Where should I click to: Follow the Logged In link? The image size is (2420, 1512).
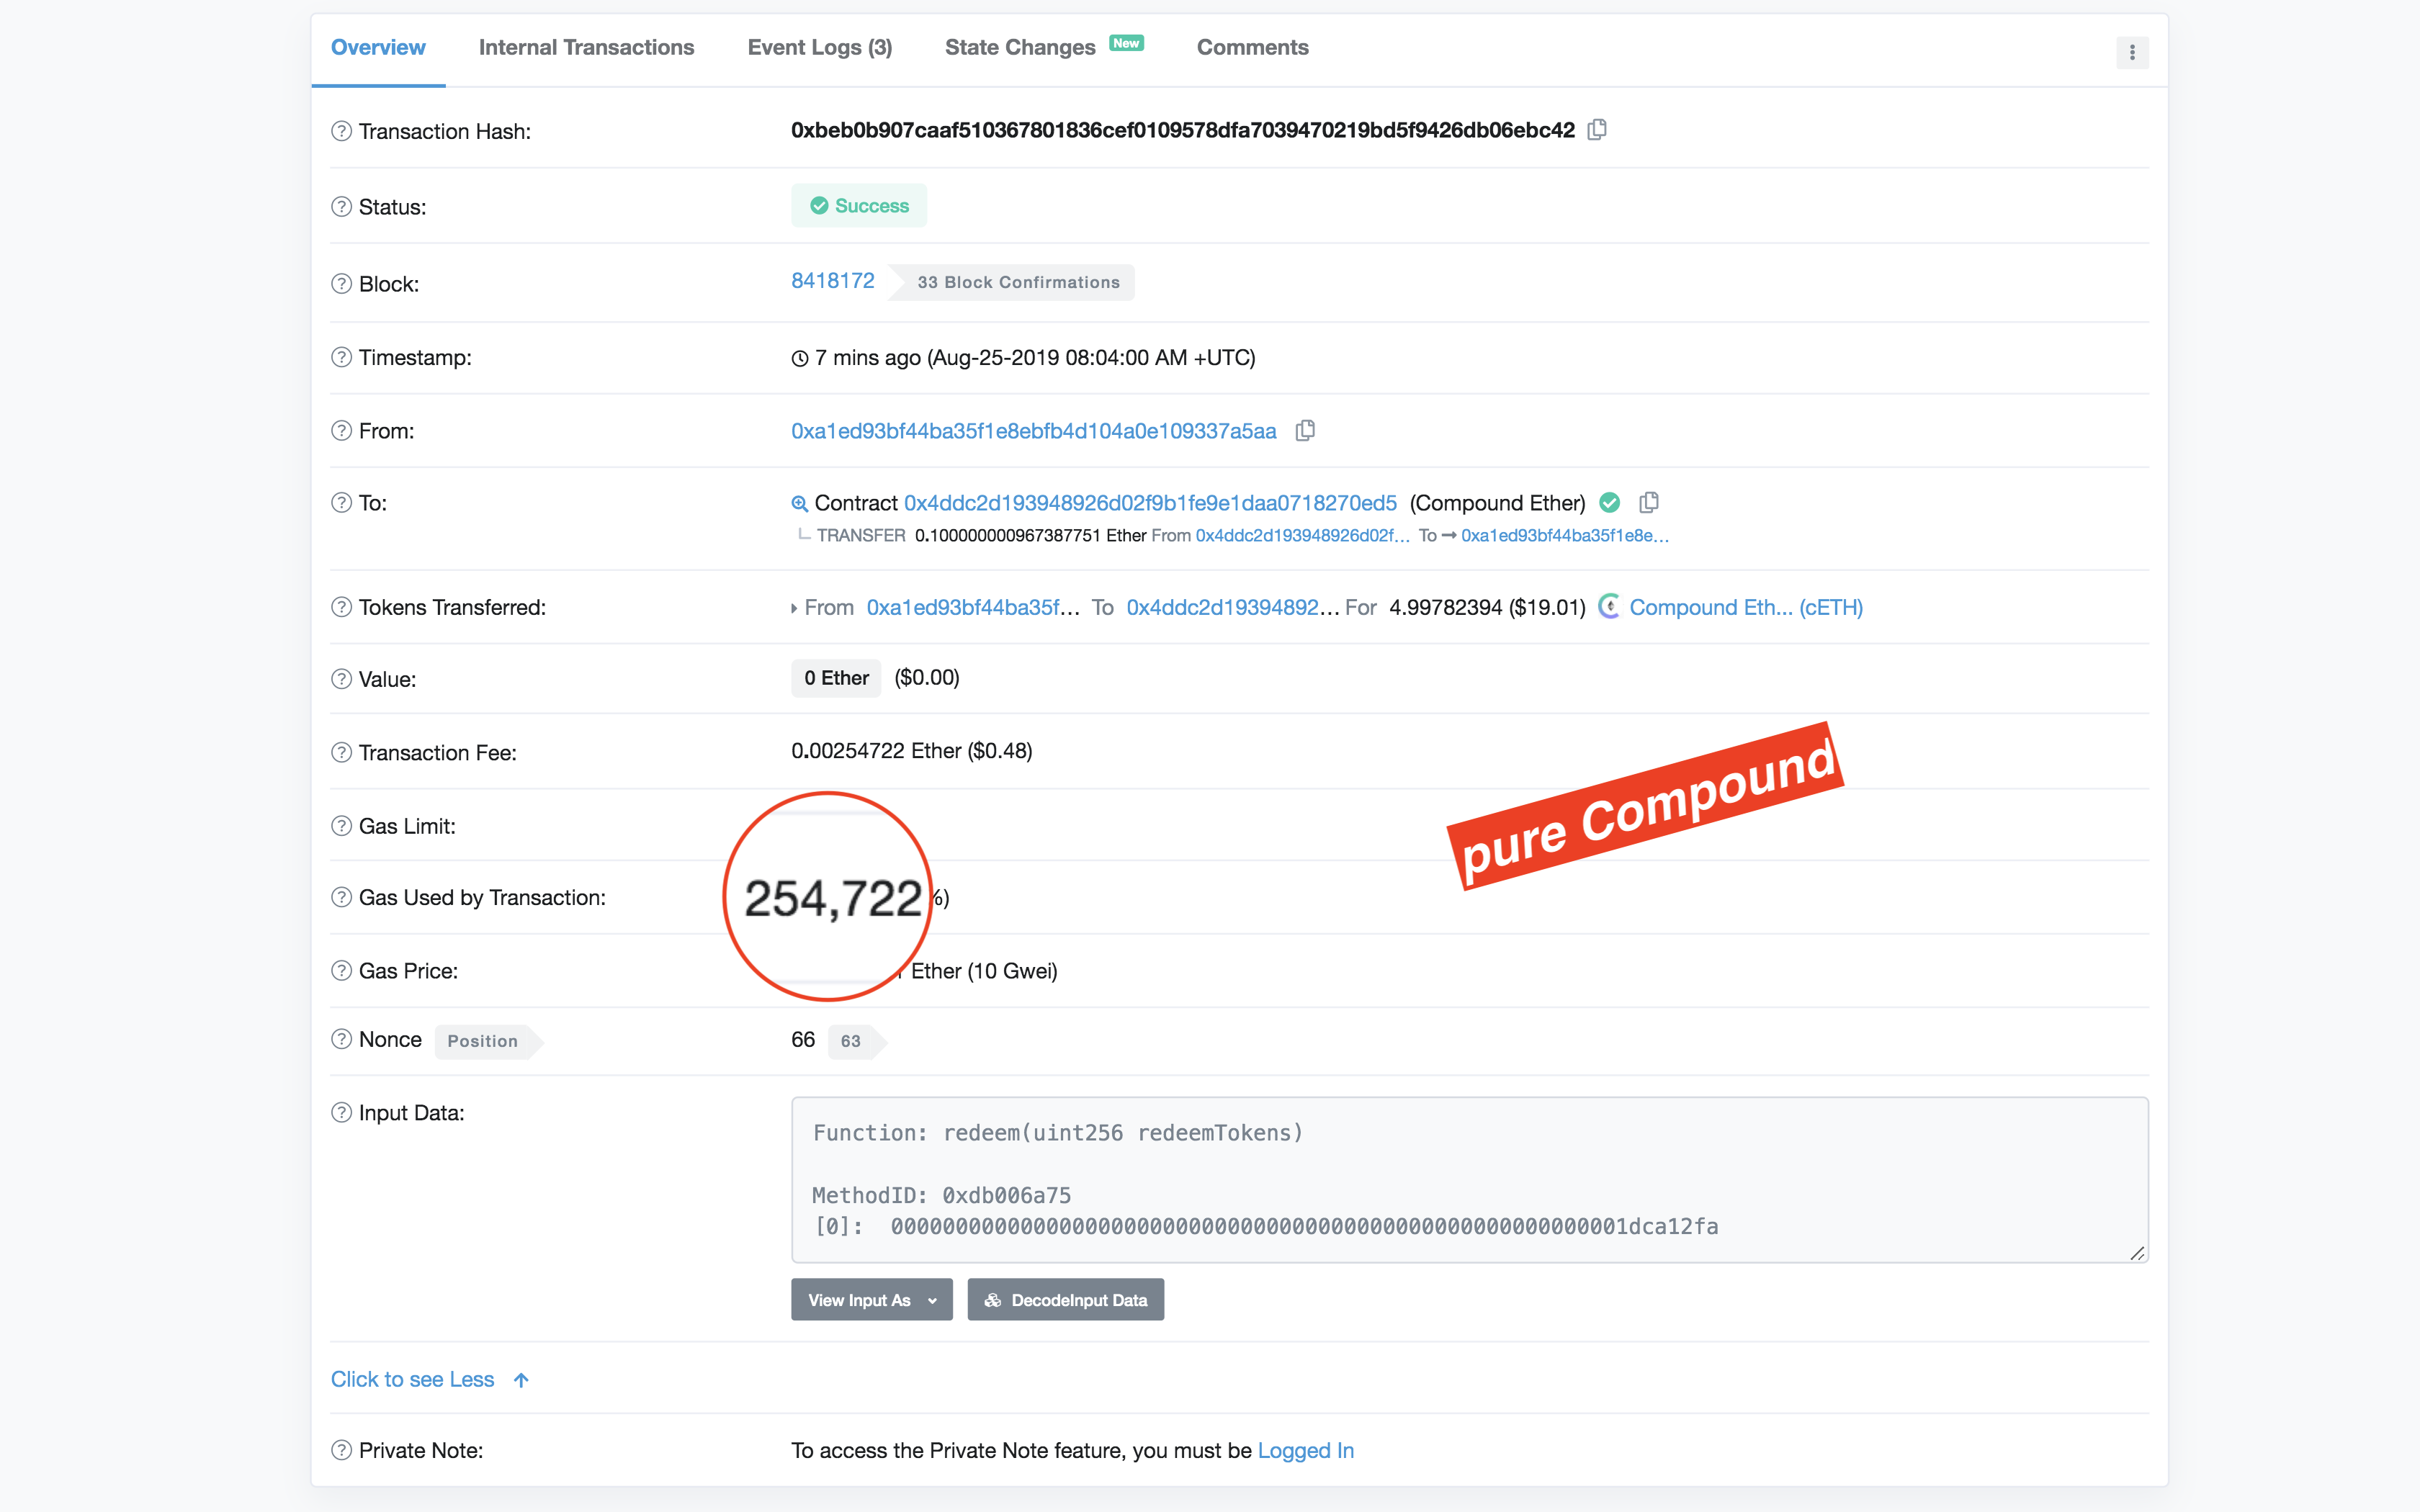tap(1305, 1450)
